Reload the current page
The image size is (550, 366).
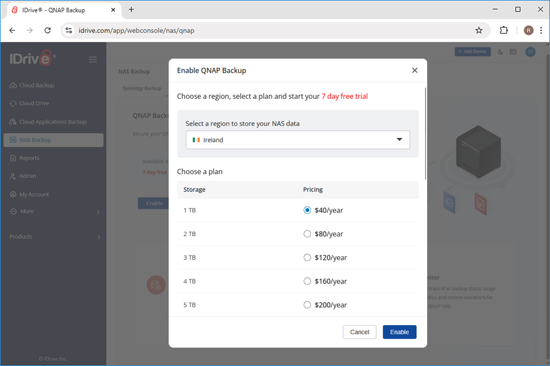click(x=48, y=30)
